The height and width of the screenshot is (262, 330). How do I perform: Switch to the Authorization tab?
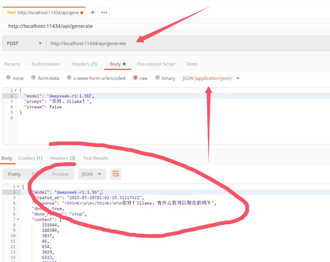pyautogui.click(x=46, y=64)
